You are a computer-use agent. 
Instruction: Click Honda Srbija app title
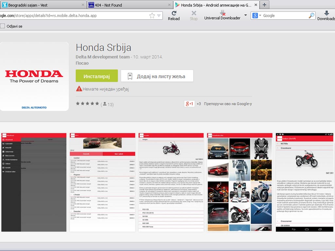coord(103,47)
